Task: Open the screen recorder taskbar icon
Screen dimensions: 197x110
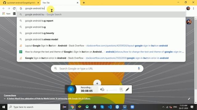Action: pos(125,107)
